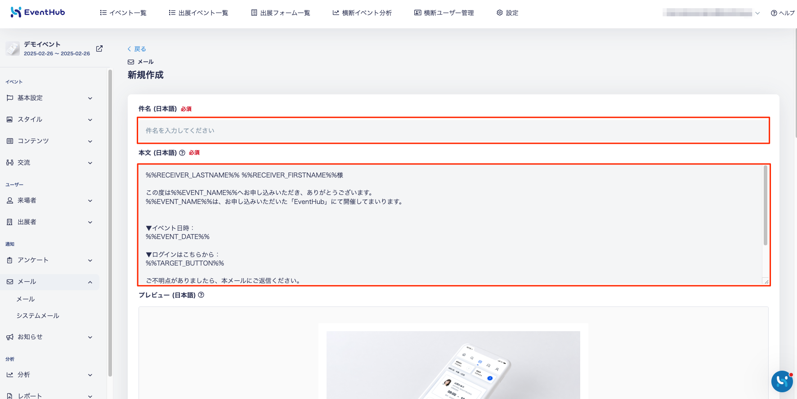
Task: Open 横断イベント分析 in top navigation
Action: (x=362, y=13)
